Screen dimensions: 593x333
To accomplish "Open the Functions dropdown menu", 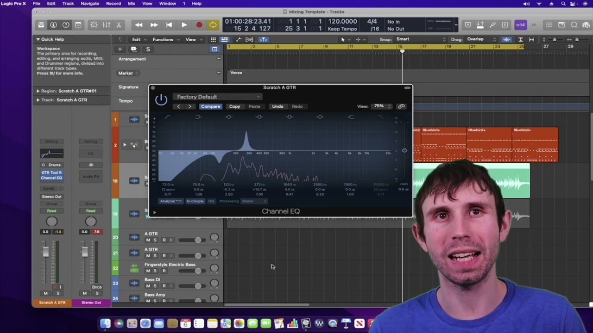I will coord(165,40).
